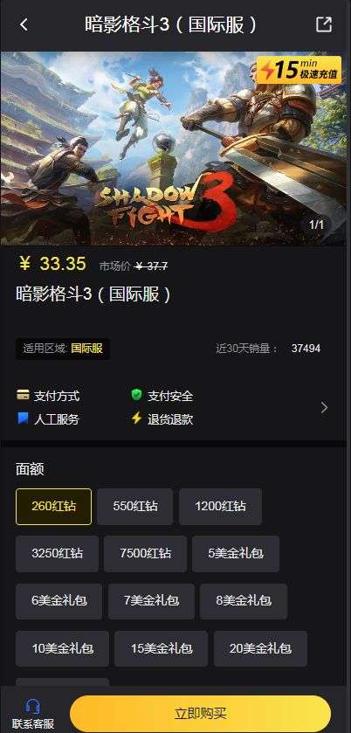This screenshot has width=351, height=733.
Task: Tap the back arrow icon
Action: [24, 24]
